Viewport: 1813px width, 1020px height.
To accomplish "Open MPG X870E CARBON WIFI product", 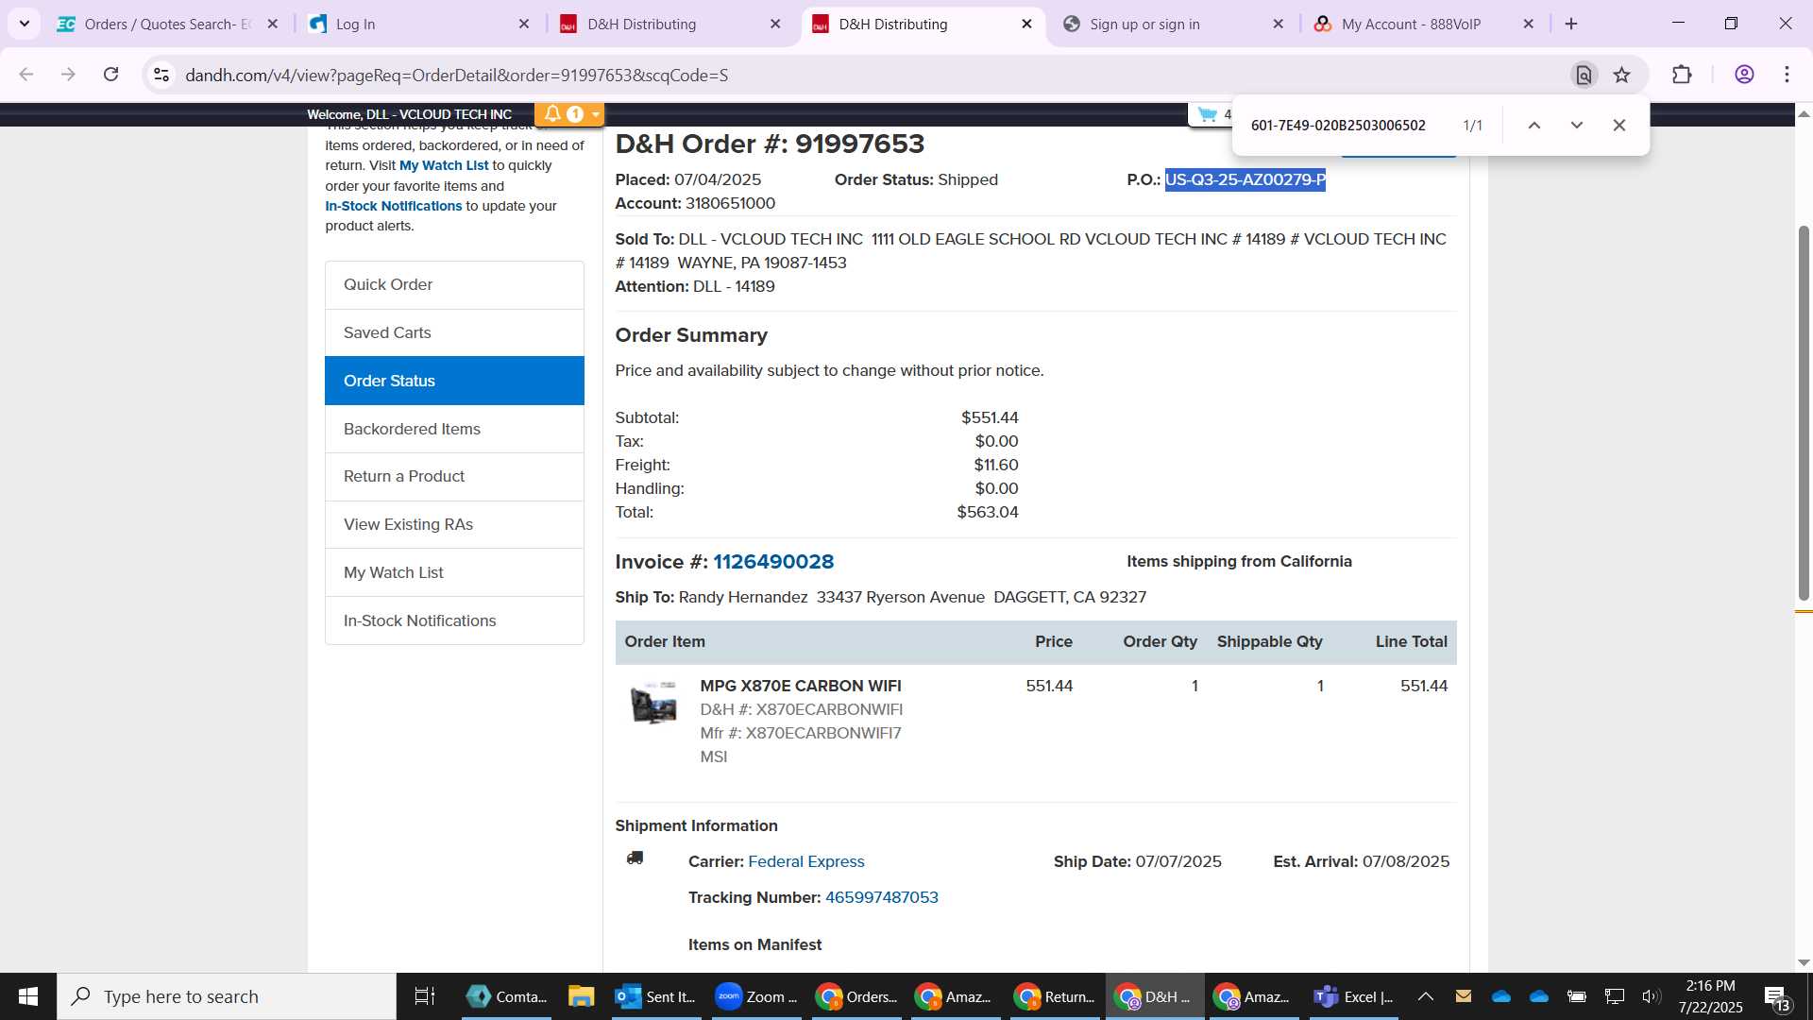I will click(x=801, y=686).
